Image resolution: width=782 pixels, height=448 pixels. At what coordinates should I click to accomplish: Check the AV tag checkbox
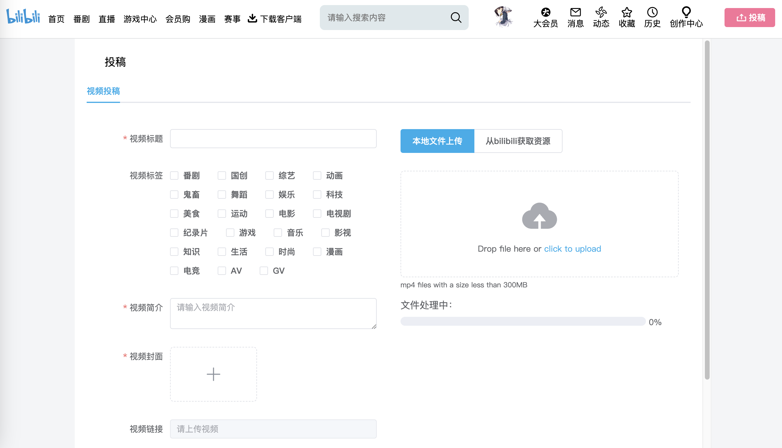pyautogui.click(x=222, y=271)
